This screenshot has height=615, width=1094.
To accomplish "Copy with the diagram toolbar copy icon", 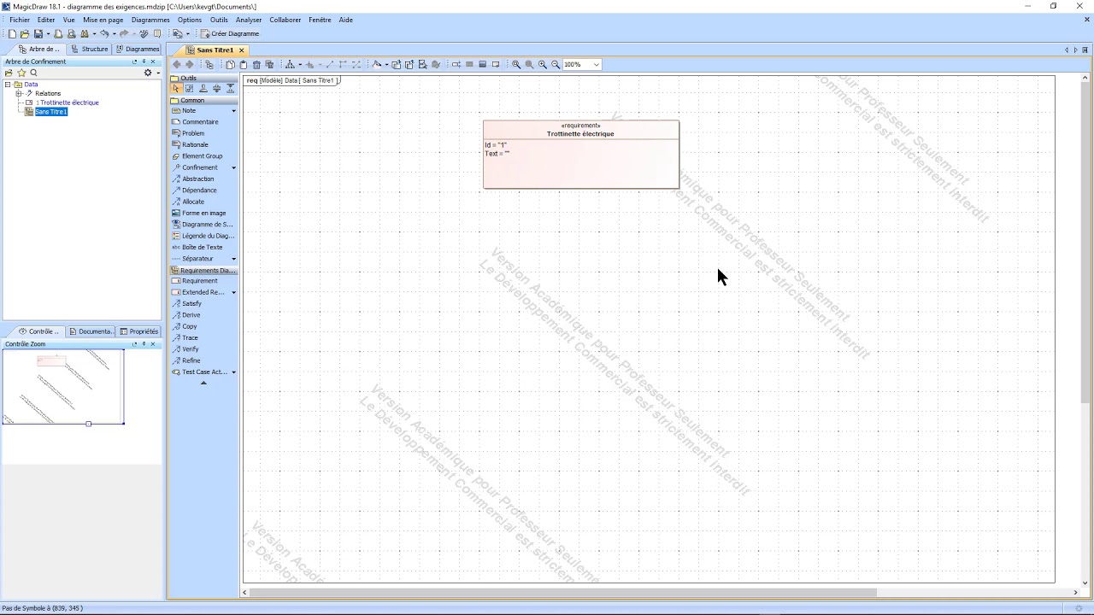I will 230,64.
